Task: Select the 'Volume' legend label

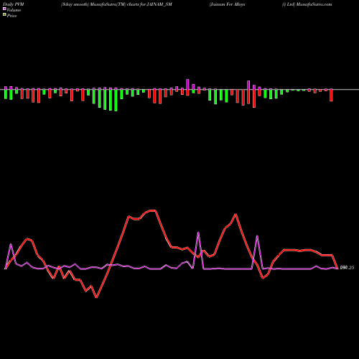Action: click(14, 10)
